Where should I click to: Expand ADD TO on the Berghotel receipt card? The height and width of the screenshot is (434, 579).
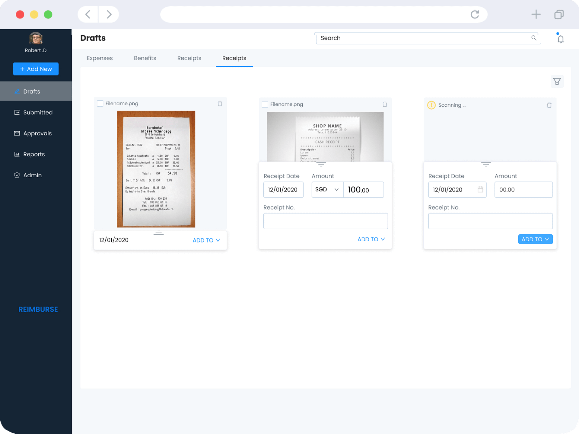[x=206, y=240]
